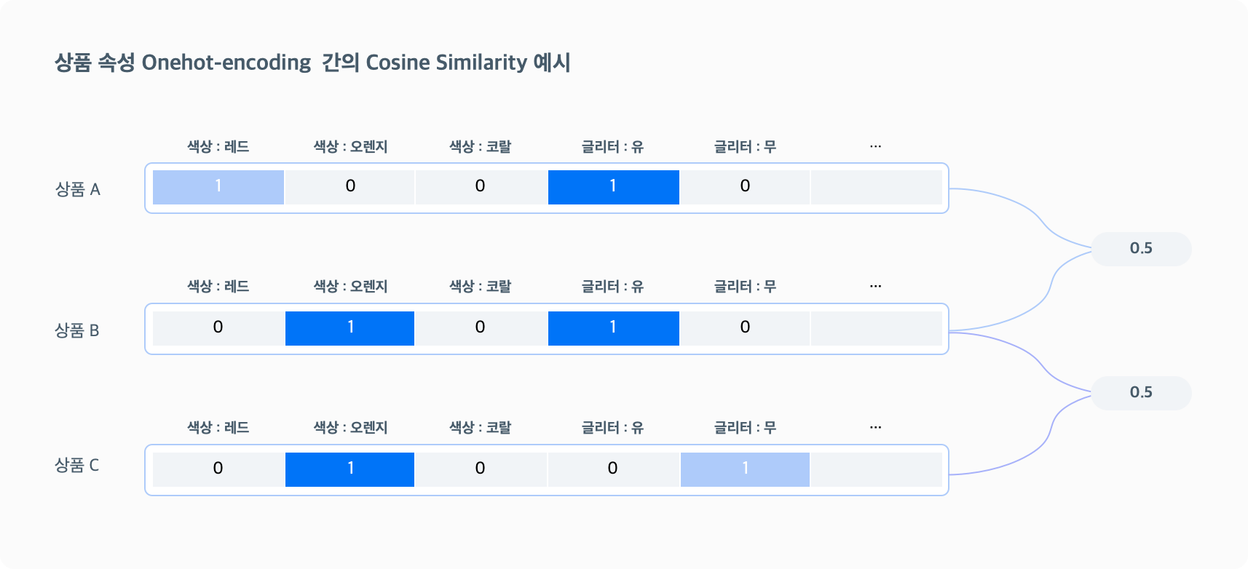Click the Cosine Similarity 예시 title text
This screenshot has width=1248, height=569.
point(468,63)
